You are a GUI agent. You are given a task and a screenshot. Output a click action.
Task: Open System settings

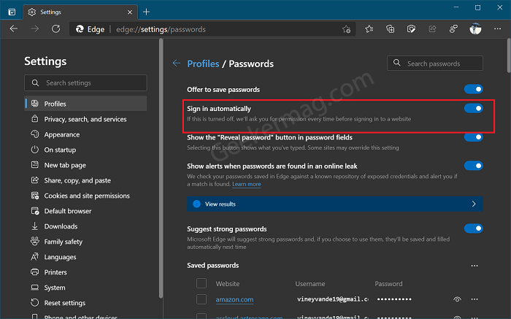[x=85, y=288]
